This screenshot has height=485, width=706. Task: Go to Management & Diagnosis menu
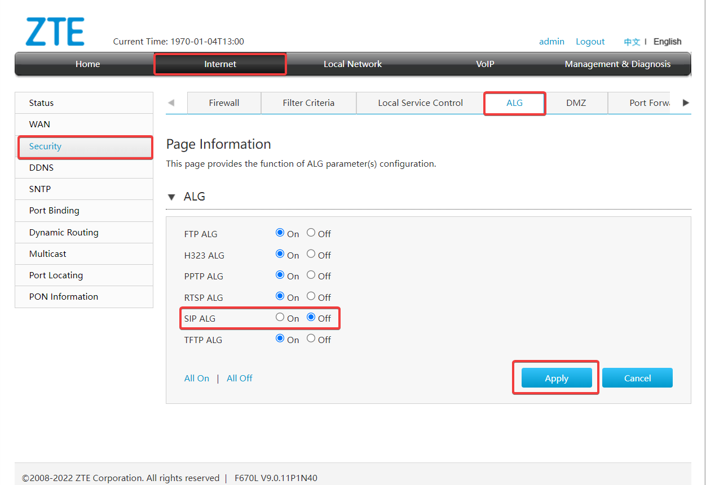(617, 64)
